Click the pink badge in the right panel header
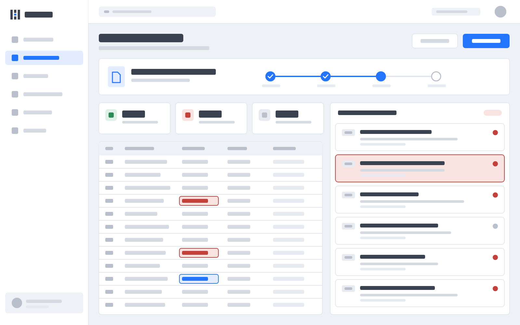 click(493, 113)
